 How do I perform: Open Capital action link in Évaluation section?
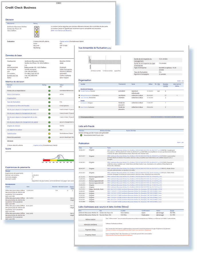click(64, 41)
